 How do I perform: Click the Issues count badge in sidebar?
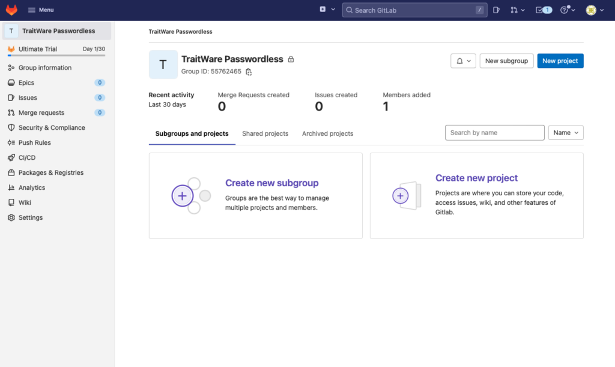click(x=100, y=98)
